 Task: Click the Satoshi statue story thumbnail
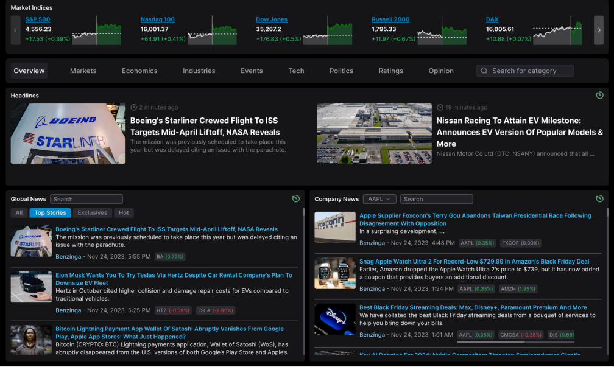pos(31,340)
